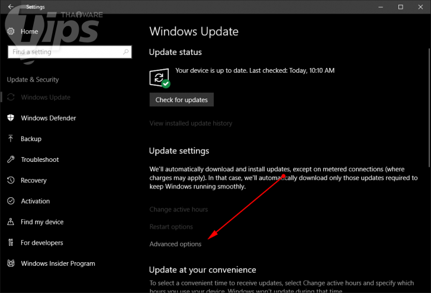Select Windows Update in sidebar
This screenshot has height=293, width=431.
46,97
